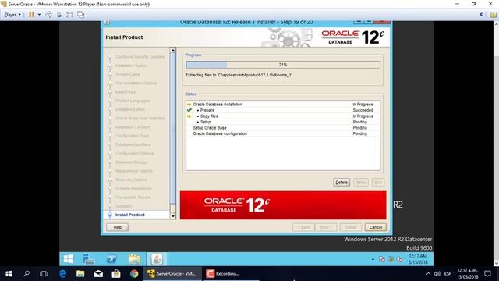Open the yellow folder icon at VMware toolbar right
This screenshot has height=281, width=499.
coord(494,15)
